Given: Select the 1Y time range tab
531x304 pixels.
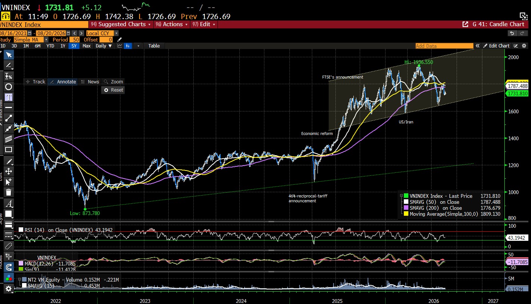Looking at the screenshot, I should pos(63,46).
